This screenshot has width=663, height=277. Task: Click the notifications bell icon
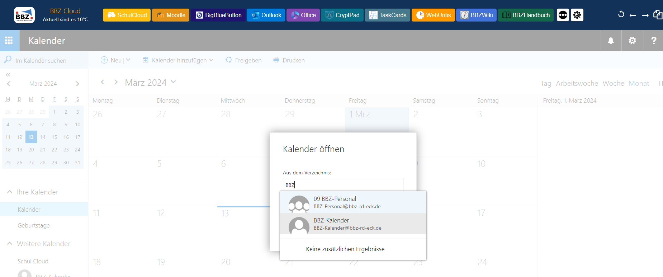point(611,41)
